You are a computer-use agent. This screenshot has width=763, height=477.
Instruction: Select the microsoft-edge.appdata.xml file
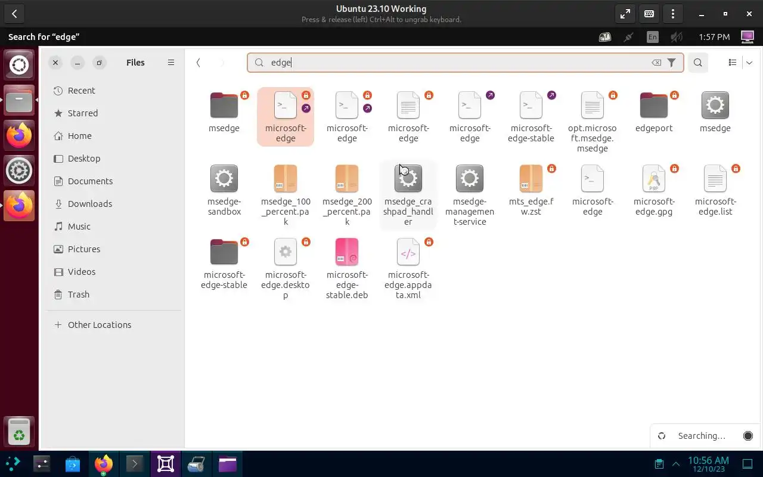[x=408, y=268]
